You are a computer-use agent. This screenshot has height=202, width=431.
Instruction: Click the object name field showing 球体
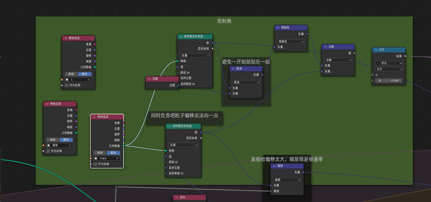pyautogui.click(x=60, y=145)
